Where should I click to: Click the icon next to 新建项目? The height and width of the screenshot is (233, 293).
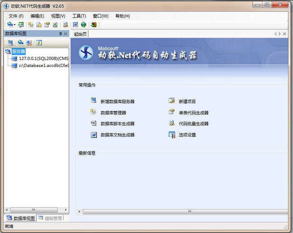point(172,100)
